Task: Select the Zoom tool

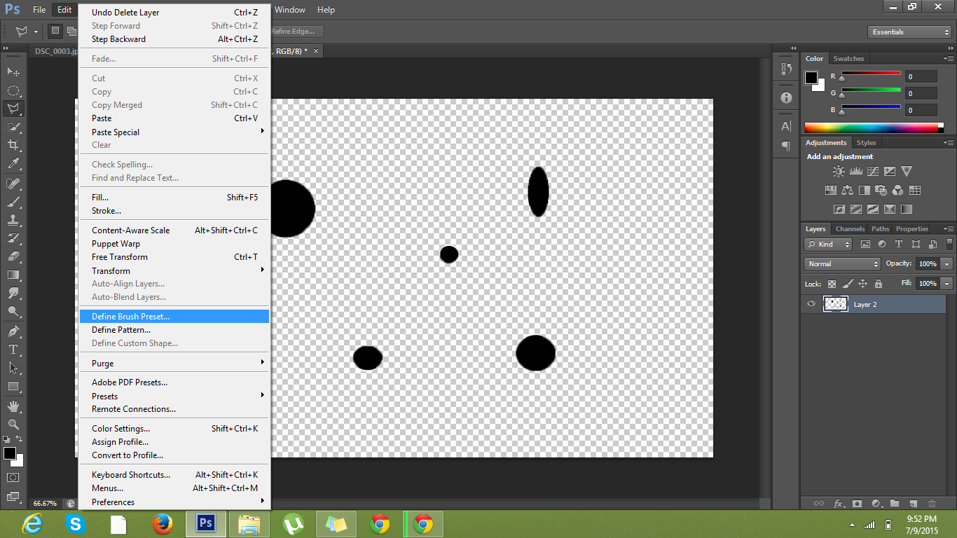Action: pyautogui.click(x=13, y=424)
